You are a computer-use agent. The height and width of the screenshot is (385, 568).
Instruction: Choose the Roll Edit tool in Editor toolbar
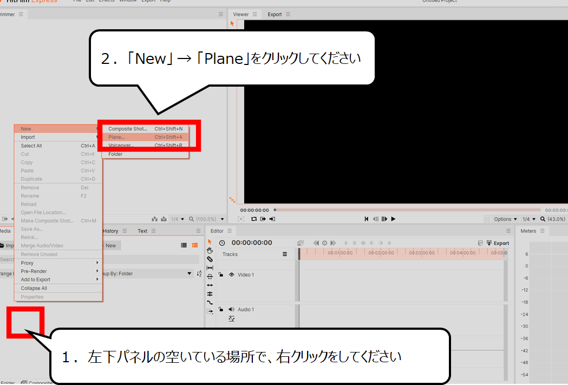pyautogui.click(x=210, y=293)
